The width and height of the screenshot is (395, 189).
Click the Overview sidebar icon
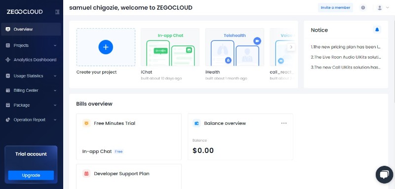click(x=8, y=29)
